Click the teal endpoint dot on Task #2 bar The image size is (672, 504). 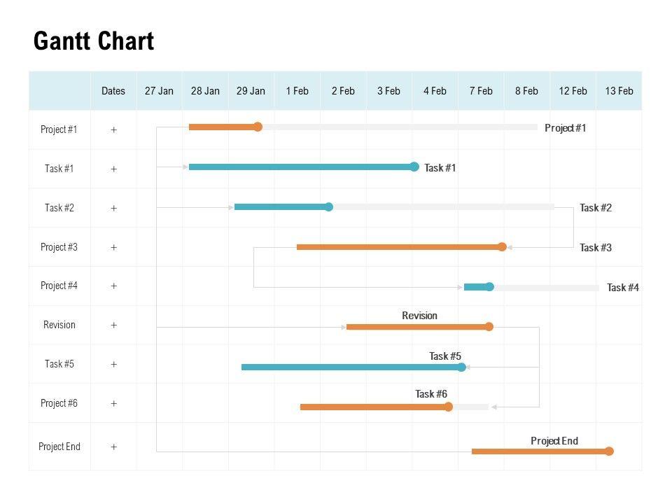(x=329, y=206)
